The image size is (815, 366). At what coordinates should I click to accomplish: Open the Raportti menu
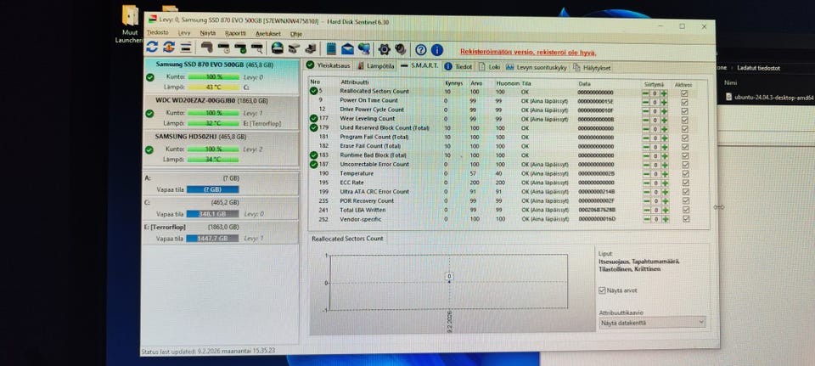click(x=235, y=33)
